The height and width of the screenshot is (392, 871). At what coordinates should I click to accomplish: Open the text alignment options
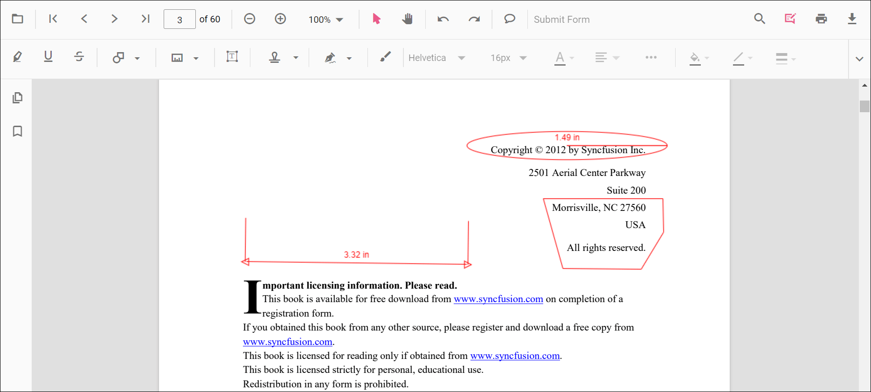pos(607,58)
